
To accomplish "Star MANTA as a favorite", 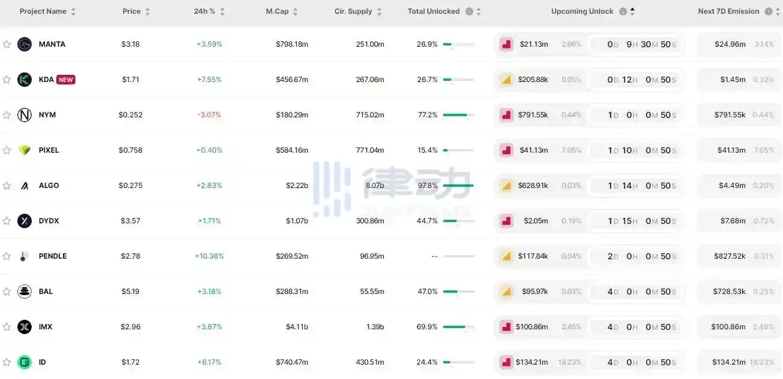I will click(x=7, y=44).
